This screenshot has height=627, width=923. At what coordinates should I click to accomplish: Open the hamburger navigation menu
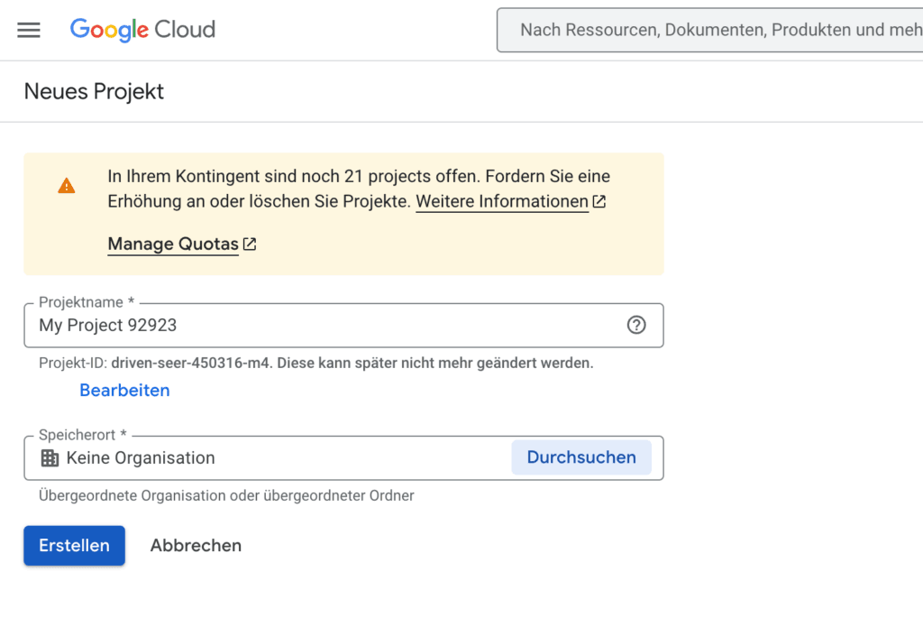click(x=29, y=30)
